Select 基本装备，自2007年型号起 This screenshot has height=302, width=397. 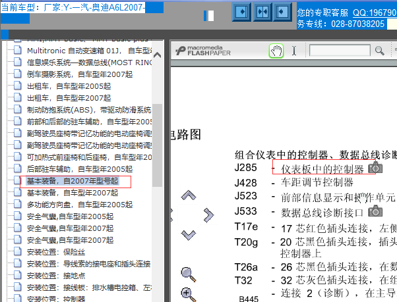pos(73,181)
